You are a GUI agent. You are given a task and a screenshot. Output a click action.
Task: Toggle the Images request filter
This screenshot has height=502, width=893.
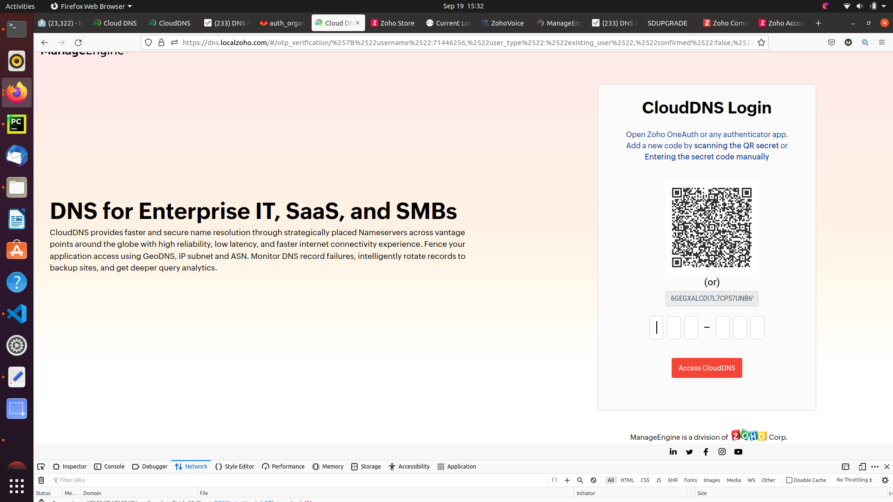[712, 480]
